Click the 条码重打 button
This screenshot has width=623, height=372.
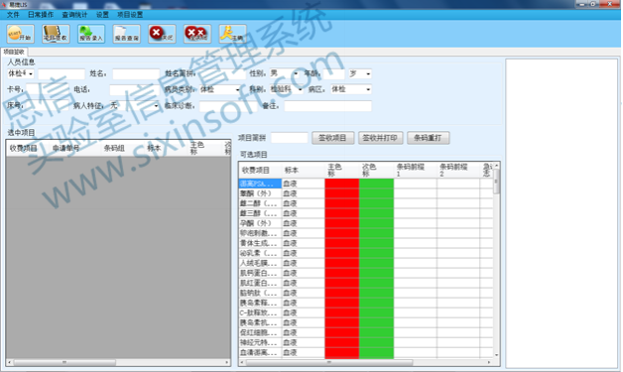428,138
